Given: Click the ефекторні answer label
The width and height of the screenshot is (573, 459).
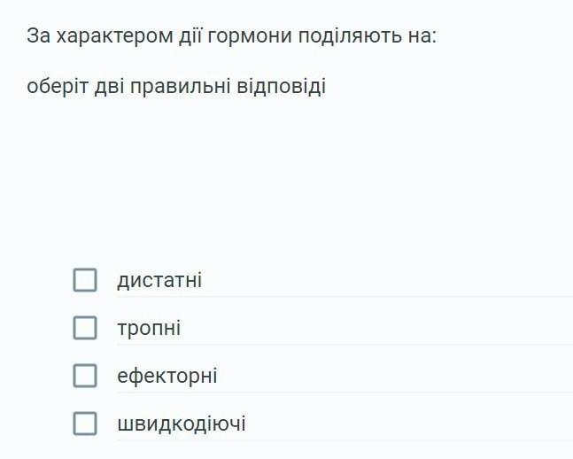Looking at the screenshot, I should pos(167,376).
